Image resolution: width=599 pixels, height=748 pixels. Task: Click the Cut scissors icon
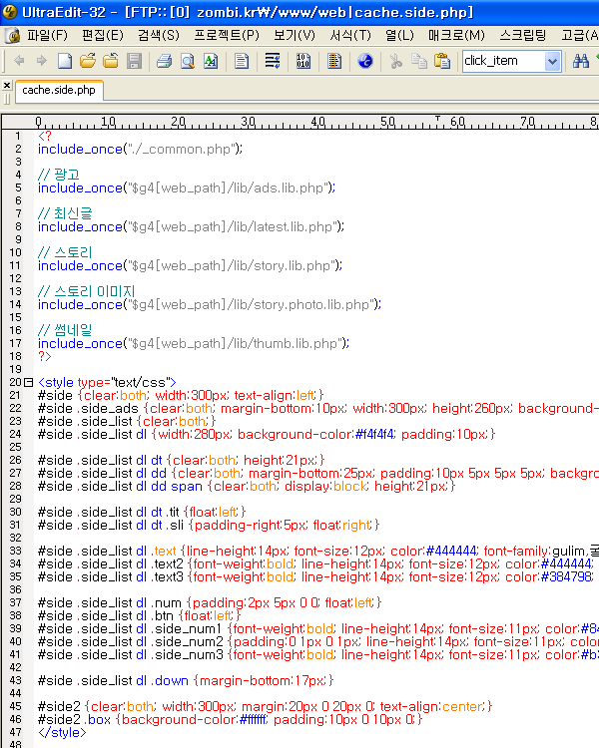point(395,61)
